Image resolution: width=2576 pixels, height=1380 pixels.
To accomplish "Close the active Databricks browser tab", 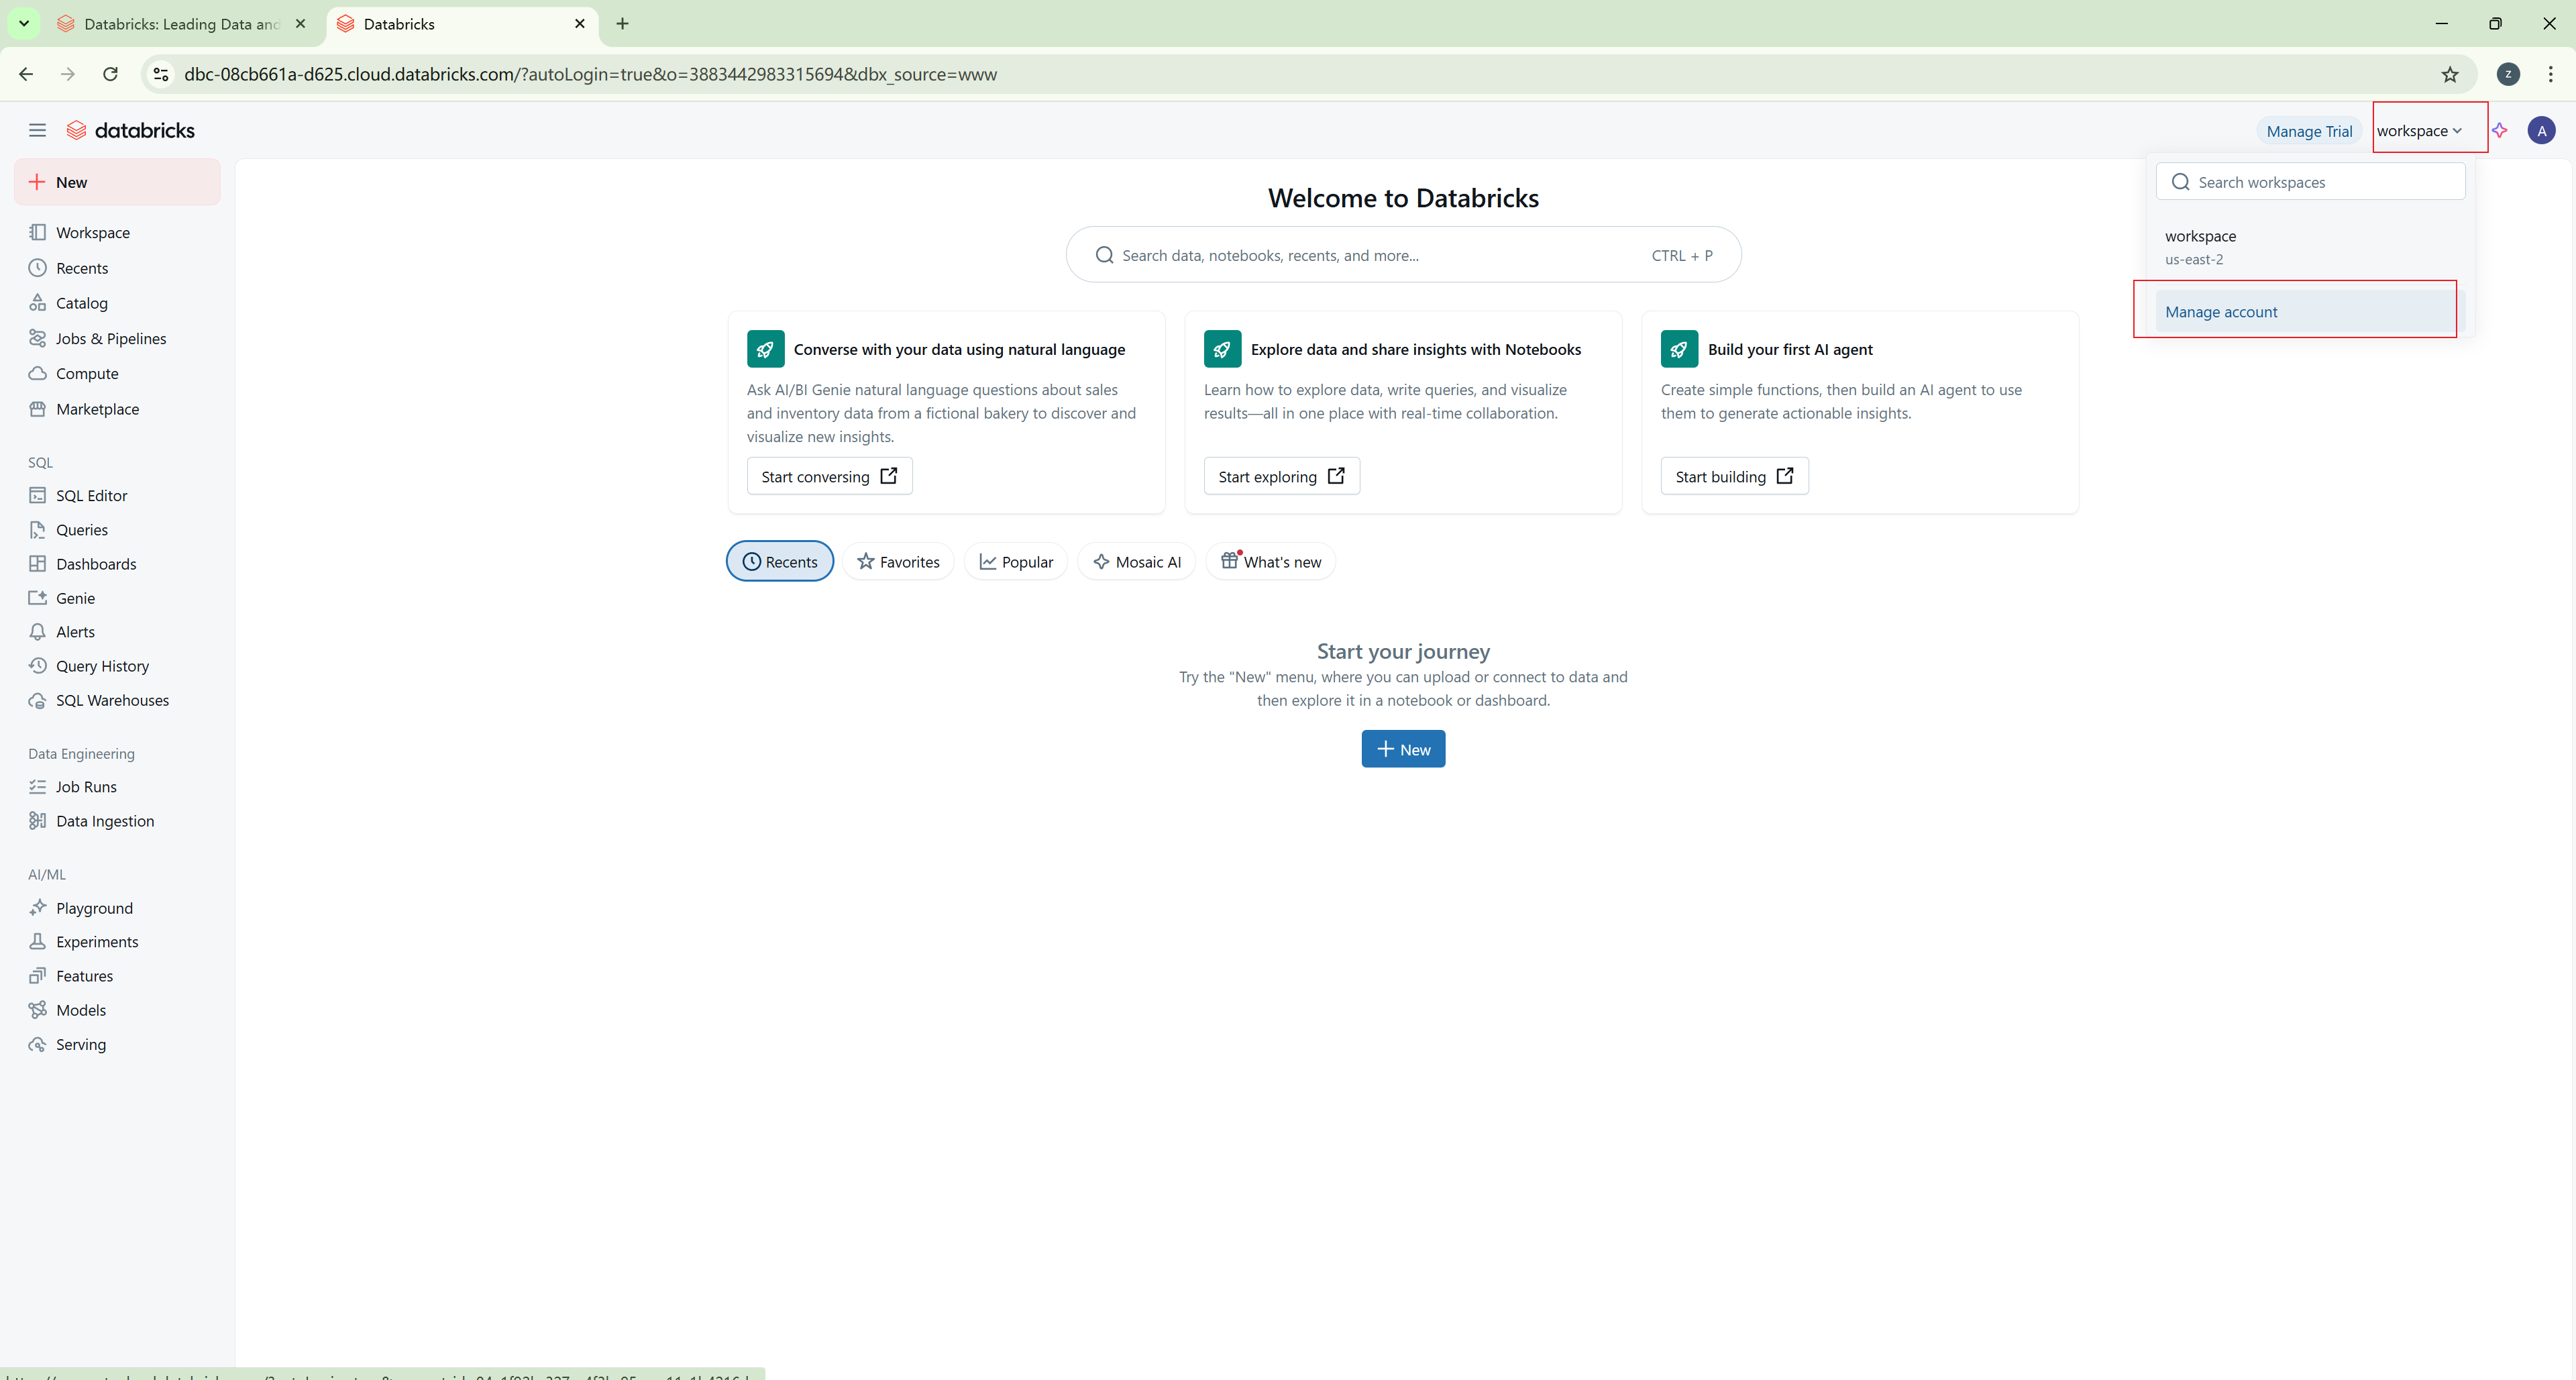I will click(x=580, y=23).
